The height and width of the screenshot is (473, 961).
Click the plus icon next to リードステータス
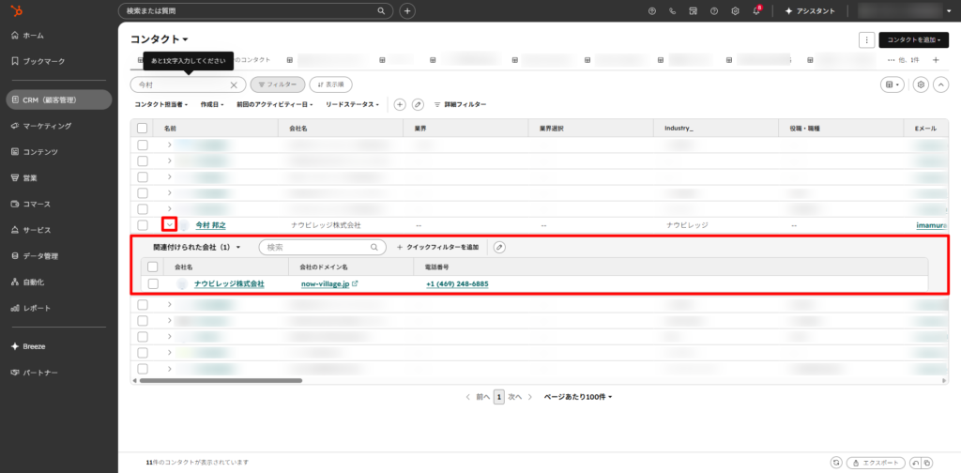coord(400,105)
